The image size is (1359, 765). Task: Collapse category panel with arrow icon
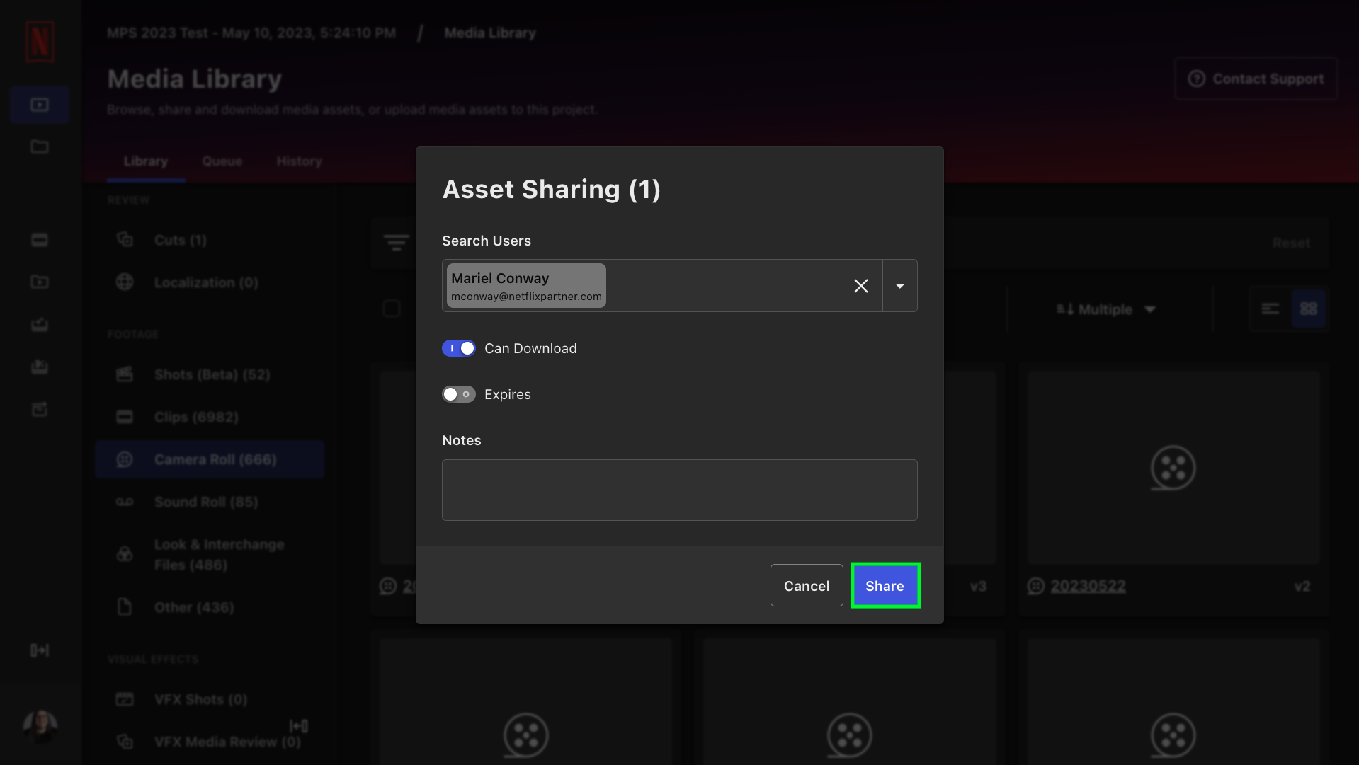click(299, 726)
